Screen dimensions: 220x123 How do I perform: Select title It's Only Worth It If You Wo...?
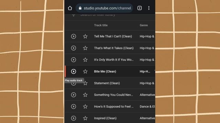[x=114, y=60]
